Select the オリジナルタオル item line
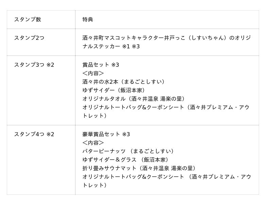This screenshot has width=272, height=205. pyautogui.click(x=134, y=99)
